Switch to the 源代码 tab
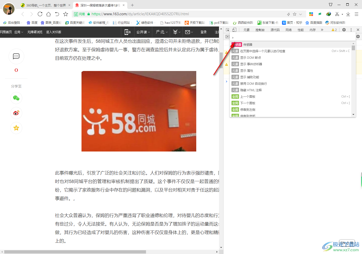The image size is (362, 254). [275, 30]
